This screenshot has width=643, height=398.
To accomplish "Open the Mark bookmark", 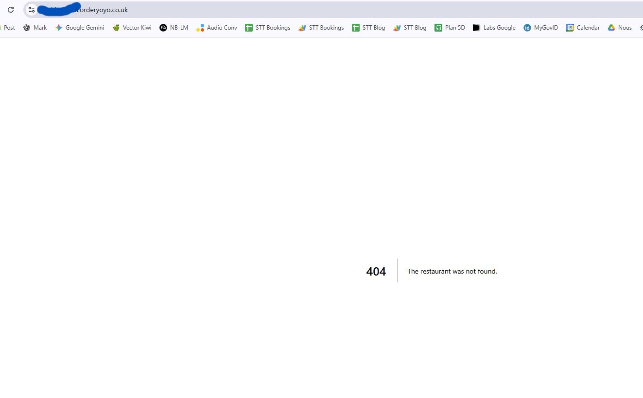I will point(35,28).
